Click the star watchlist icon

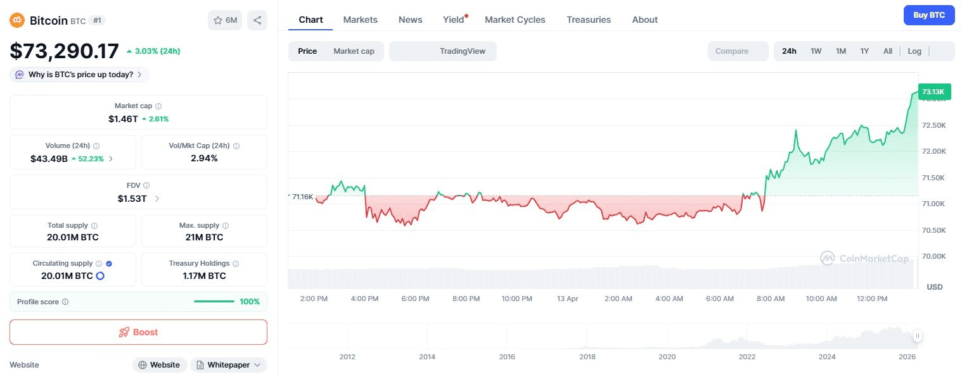click(x=218, y=20)
